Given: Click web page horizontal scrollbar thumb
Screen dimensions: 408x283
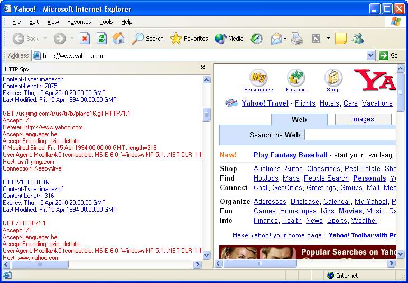Looking at the screenshot, I should point(260,263).
